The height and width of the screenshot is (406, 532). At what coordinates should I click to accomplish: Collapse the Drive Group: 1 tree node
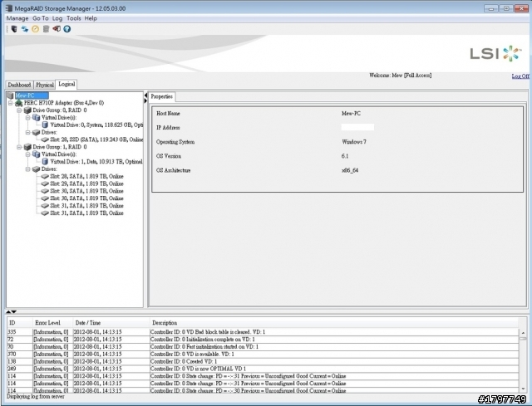tap(19, 147)
